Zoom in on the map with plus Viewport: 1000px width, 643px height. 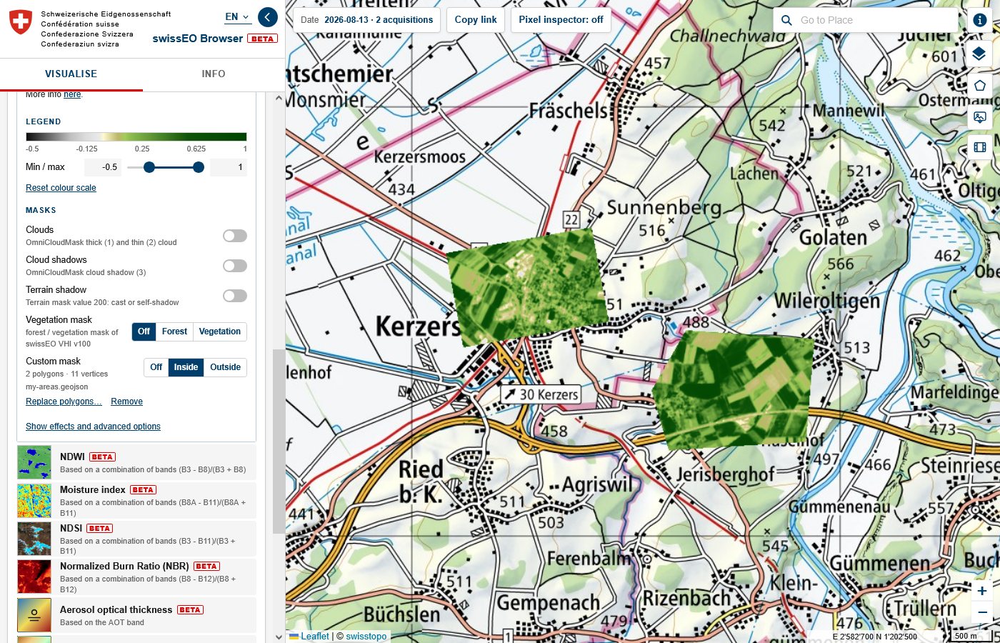[x=982, y=591]
